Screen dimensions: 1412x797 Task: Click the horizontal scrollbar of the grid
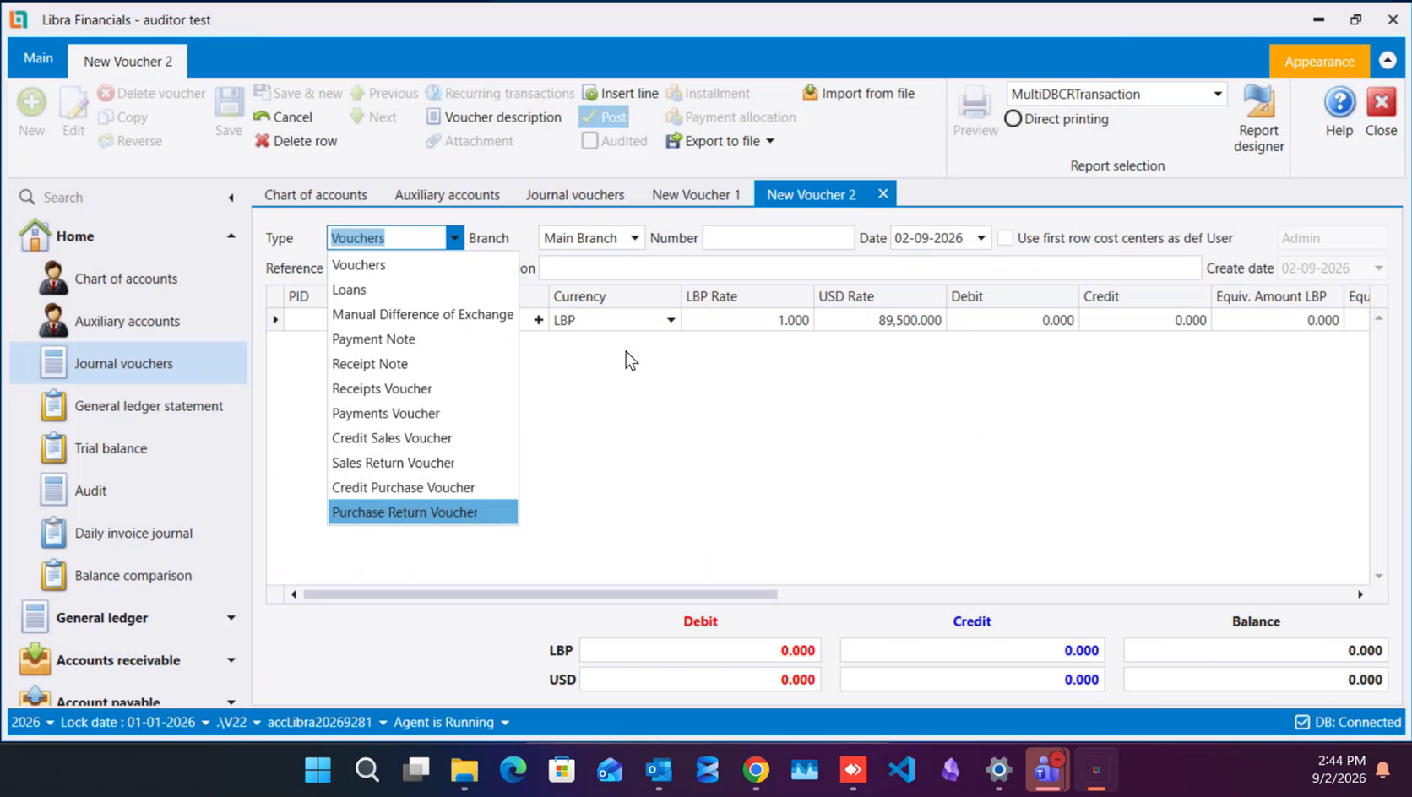tap(540, 594)
